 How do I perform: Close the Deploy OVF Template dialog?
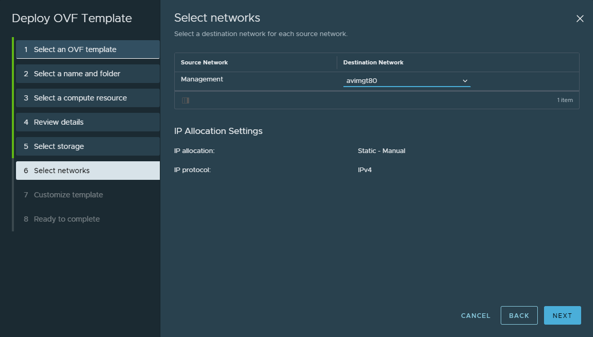tap(580, 19)
